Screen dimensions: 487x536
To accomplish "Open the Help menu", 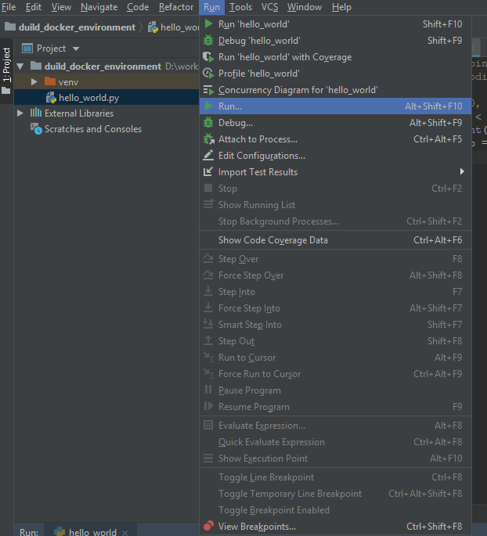I will click(341, 7).
